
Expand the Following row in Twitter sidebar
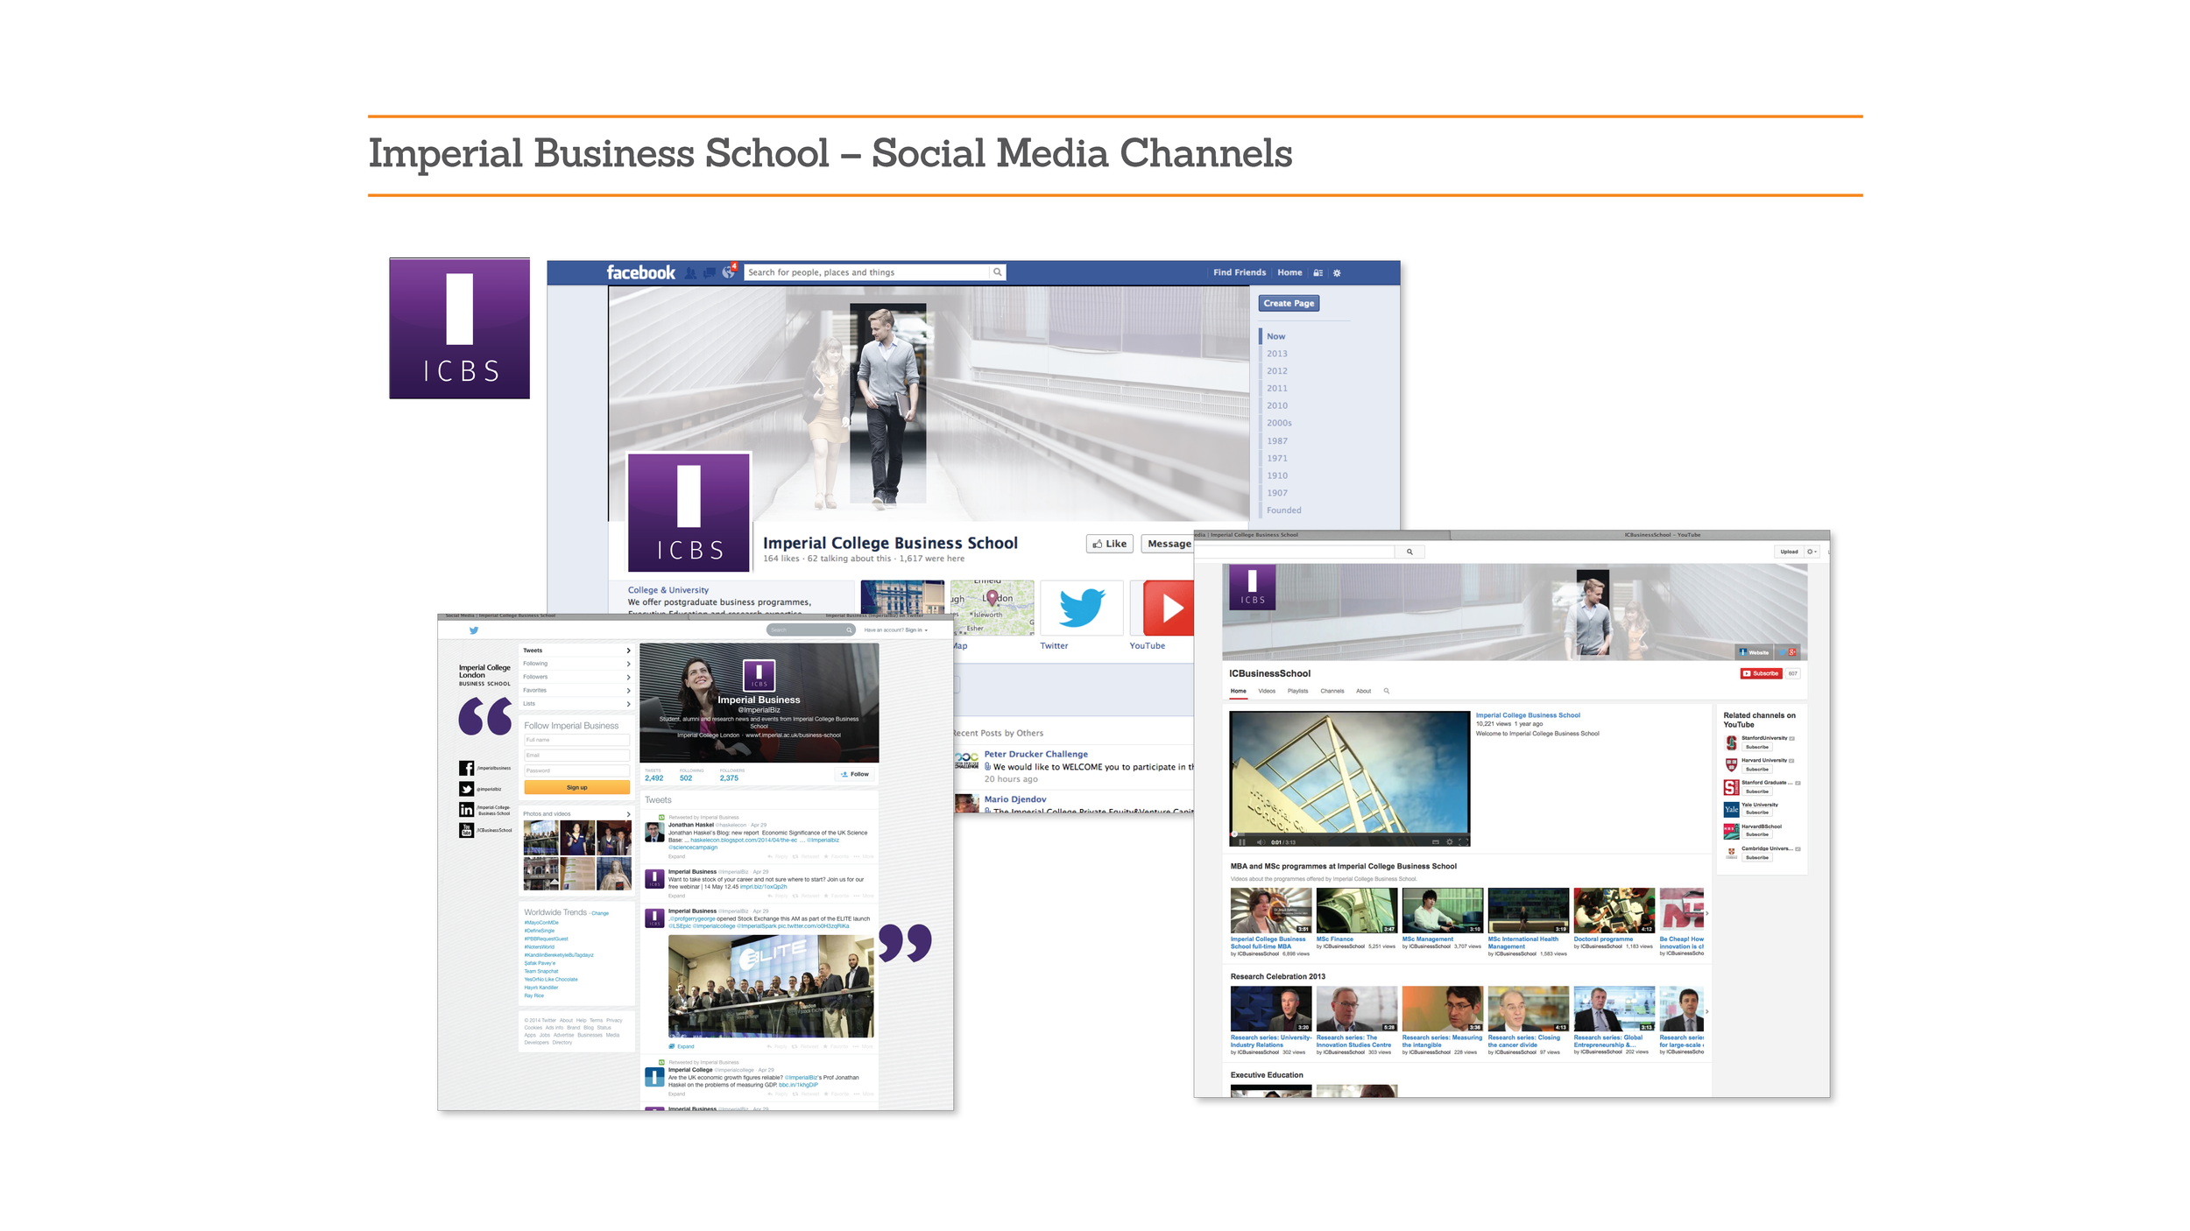point(576,664)
